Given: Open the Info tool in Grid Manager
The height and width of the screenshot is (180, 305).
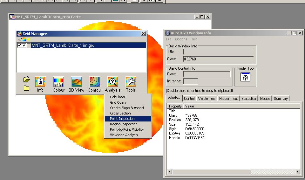Looking at the screenshot, I should point(40,82).
